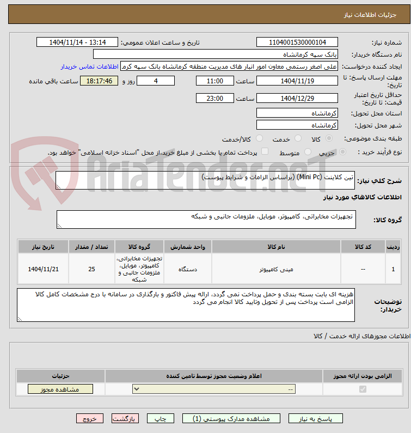
Task: Click the table's گروه کالا column header
Action: (x=139, y=247)
